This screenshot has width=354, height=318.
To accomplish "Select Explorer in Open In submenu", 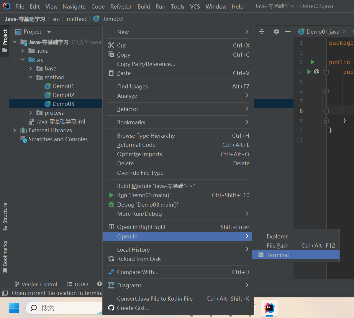I will [296, 236].
